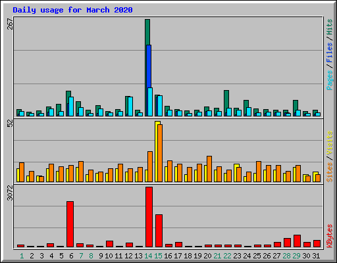
Task: Click the "52" axis value
Action: [x=10, y=124]
